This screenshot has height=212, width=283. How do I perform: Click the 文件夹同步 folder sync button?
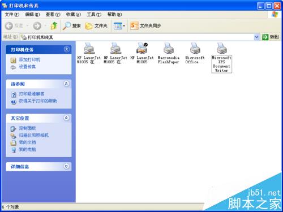click(x=145, y=25)
